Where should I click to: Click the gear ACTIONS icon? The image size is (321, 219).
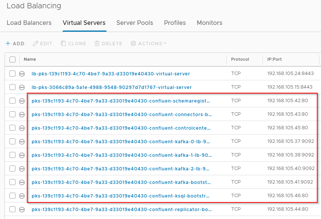(133, 43)
